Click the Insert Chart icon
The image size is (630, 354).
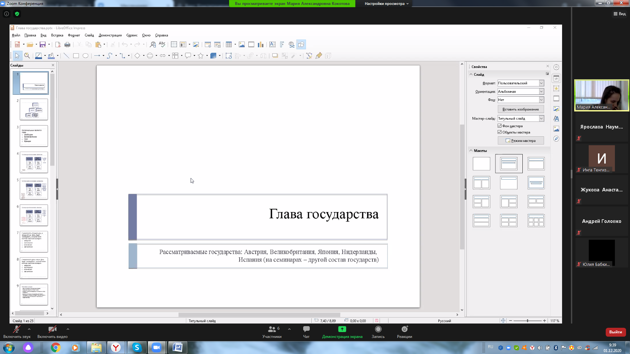[x=261, y=45]
